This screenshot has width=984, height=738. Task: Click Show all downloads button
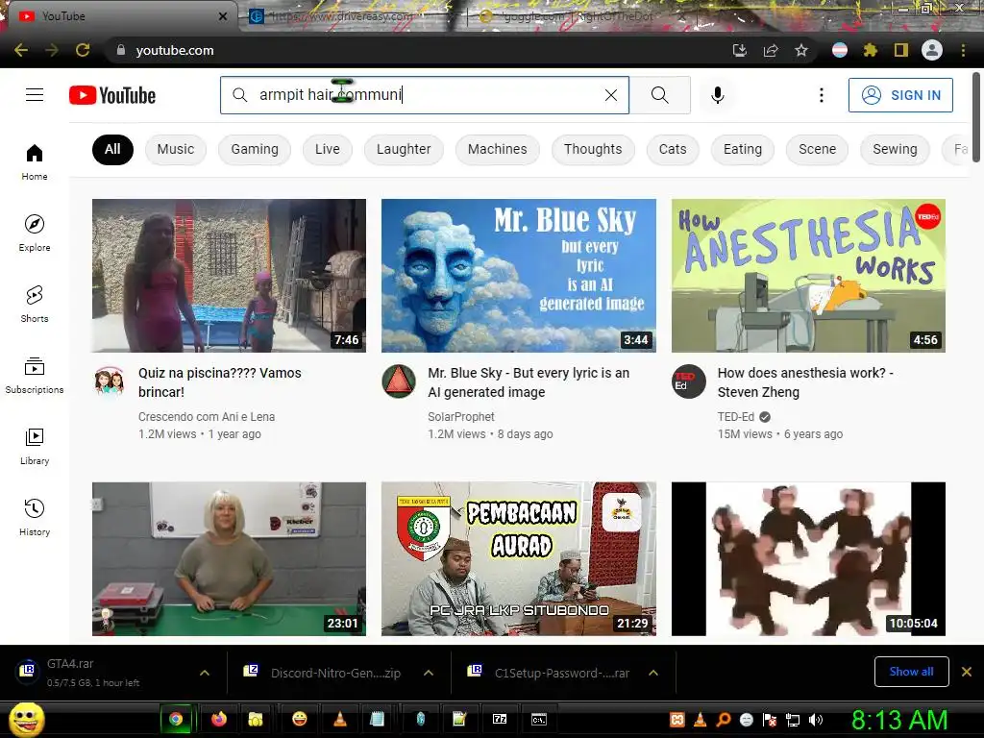tap(911, 672)
